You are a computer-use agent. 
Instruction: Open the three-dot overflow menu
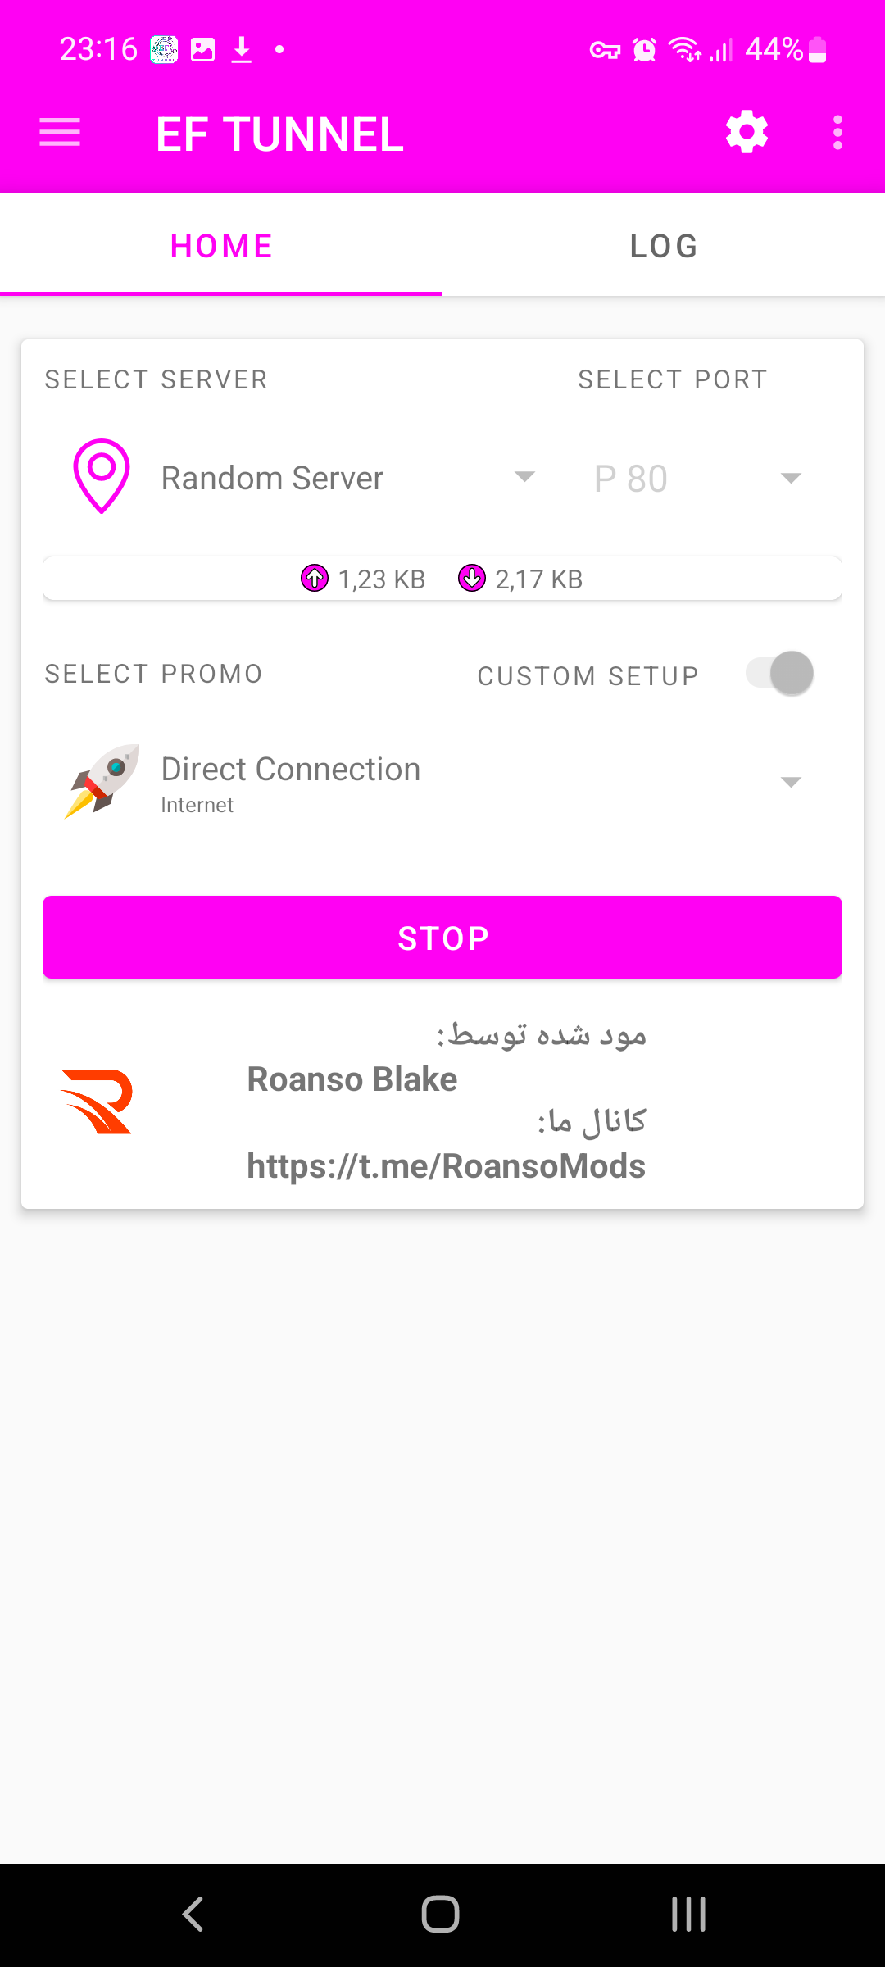pyautogui.click(x=837, y=133)
